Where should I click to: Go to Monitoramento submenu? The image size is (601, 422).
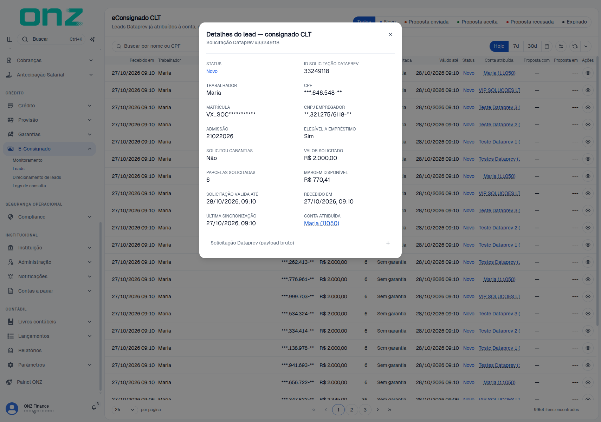tap(27, 160)
